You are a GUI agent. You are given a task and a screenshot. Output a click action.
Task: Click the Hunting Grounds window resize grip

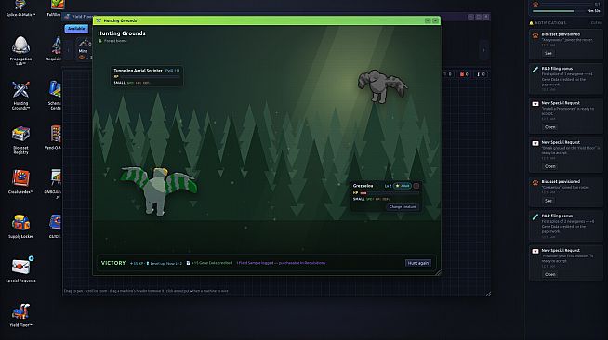coord(438,272)
